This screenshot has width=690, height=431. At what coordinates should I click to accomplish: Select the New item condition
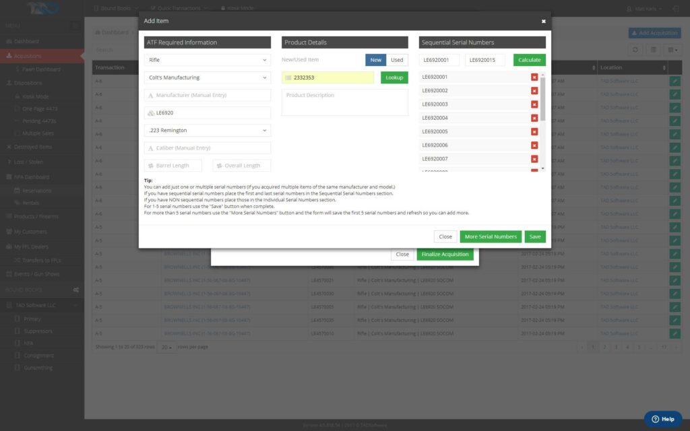[376, 60]
